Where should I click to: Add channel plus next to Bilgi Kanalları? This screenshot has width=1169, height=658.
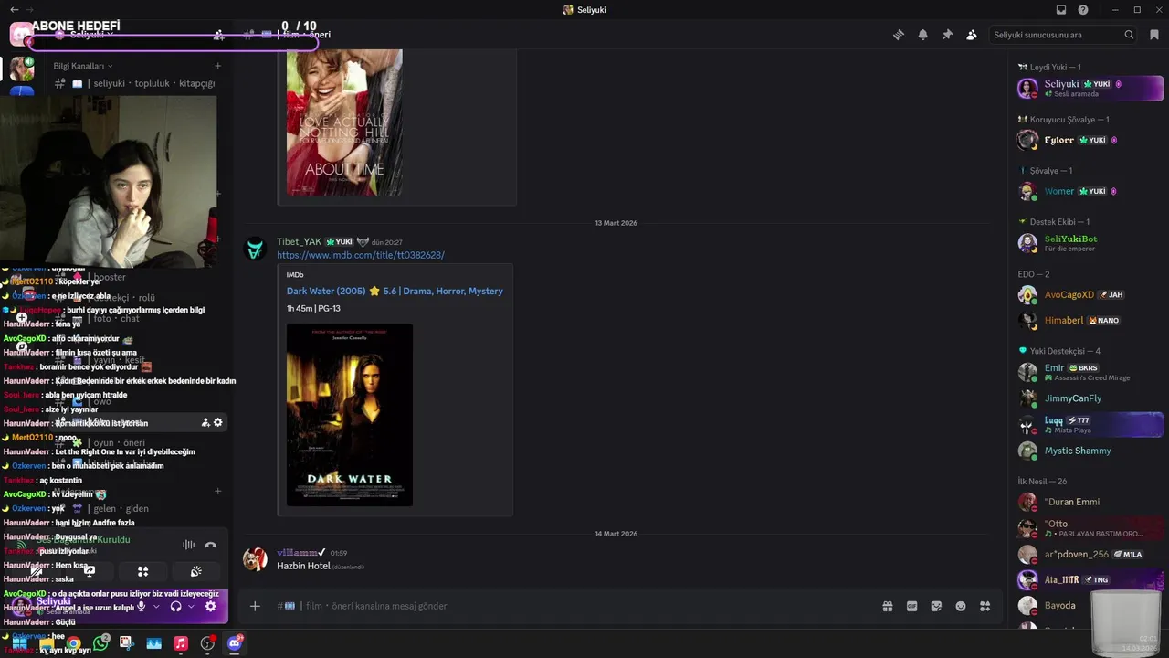point(217,66)
